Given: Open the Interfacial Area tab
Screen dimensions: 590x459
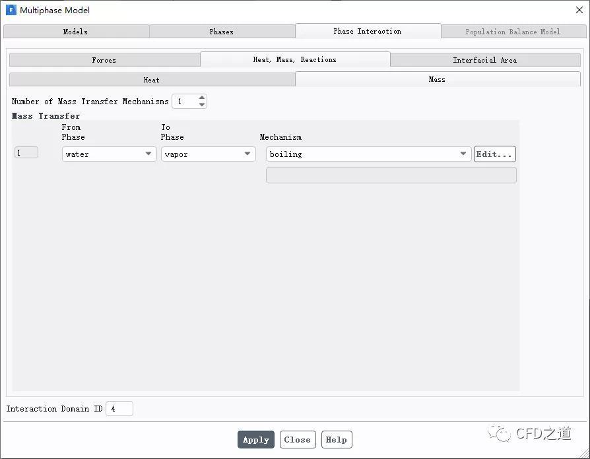Looking at the screenshot, I should click(x=485, y=60).
